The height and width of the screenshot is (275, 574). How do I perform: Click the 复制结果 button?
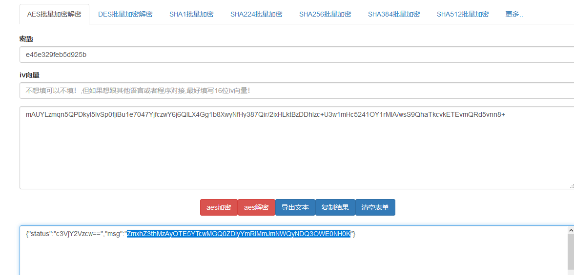tap(335, 207)
